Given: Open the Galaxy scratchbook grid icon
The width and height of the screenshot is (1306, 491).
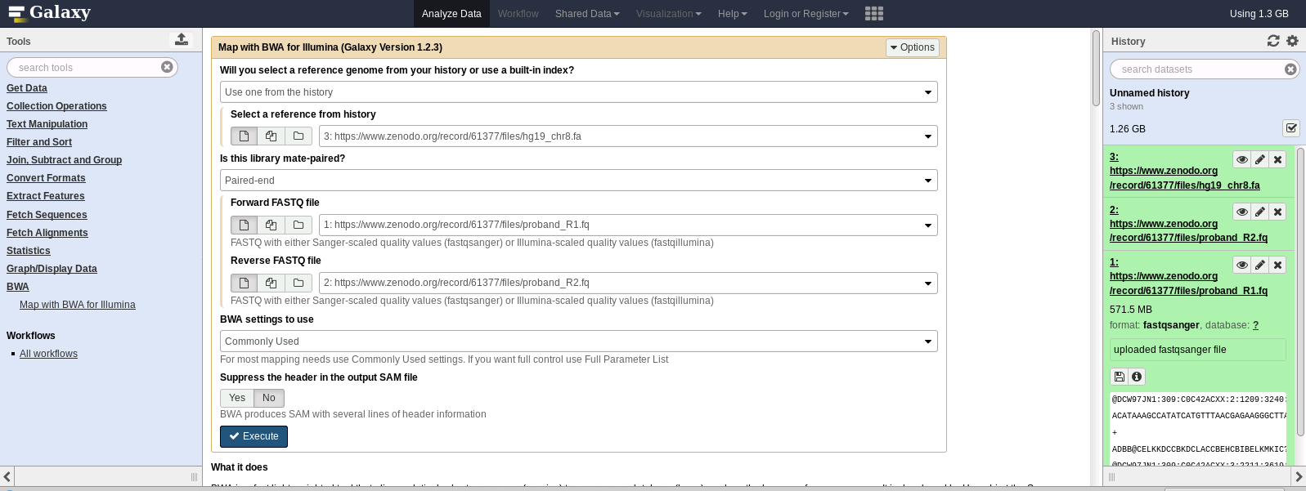Looking at the screenshot, I should [873, 14].
